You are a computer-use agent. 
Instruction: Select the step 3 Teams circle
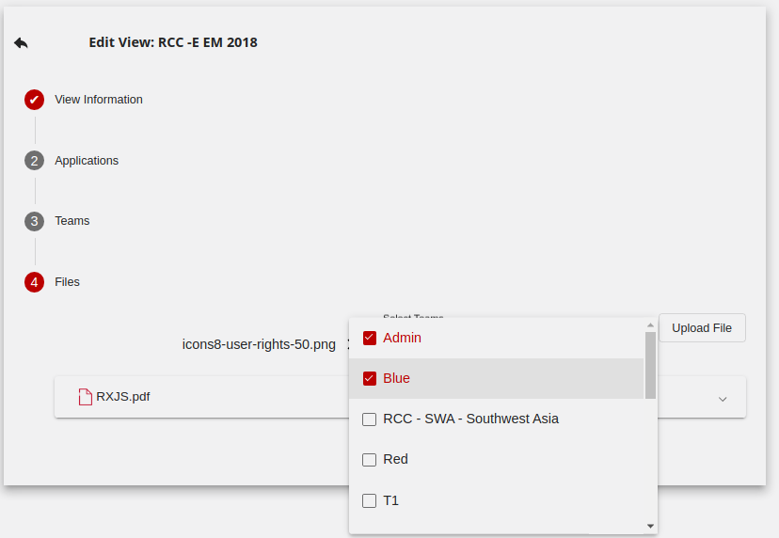(35, 221)
